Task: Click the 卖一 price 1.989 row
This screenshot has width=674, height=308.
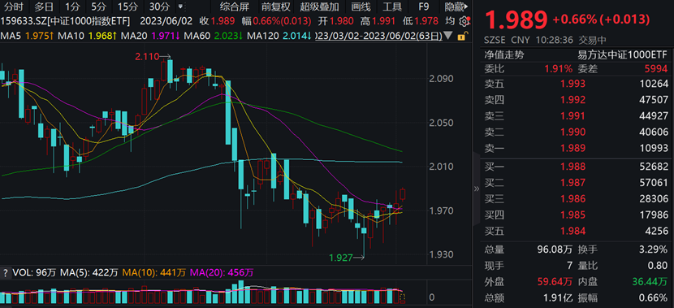Action: tap(576, 148)
